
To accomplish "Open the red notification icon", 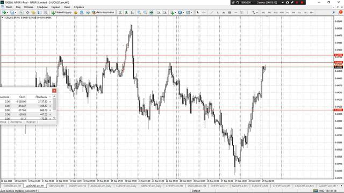I will (340, 12).
